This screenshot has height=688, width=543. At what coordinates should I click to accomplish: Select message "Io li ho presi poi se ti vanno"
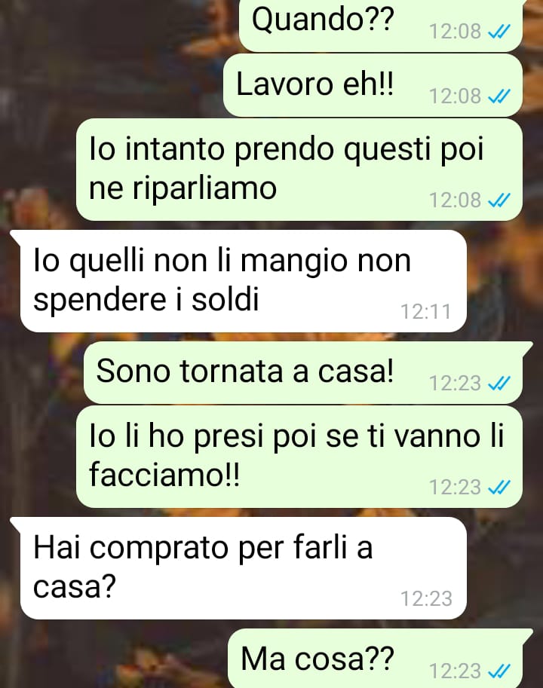[299, 457]
